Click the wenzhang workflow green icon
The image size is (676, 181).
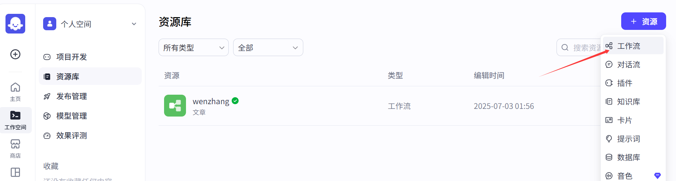click(175, 106)
